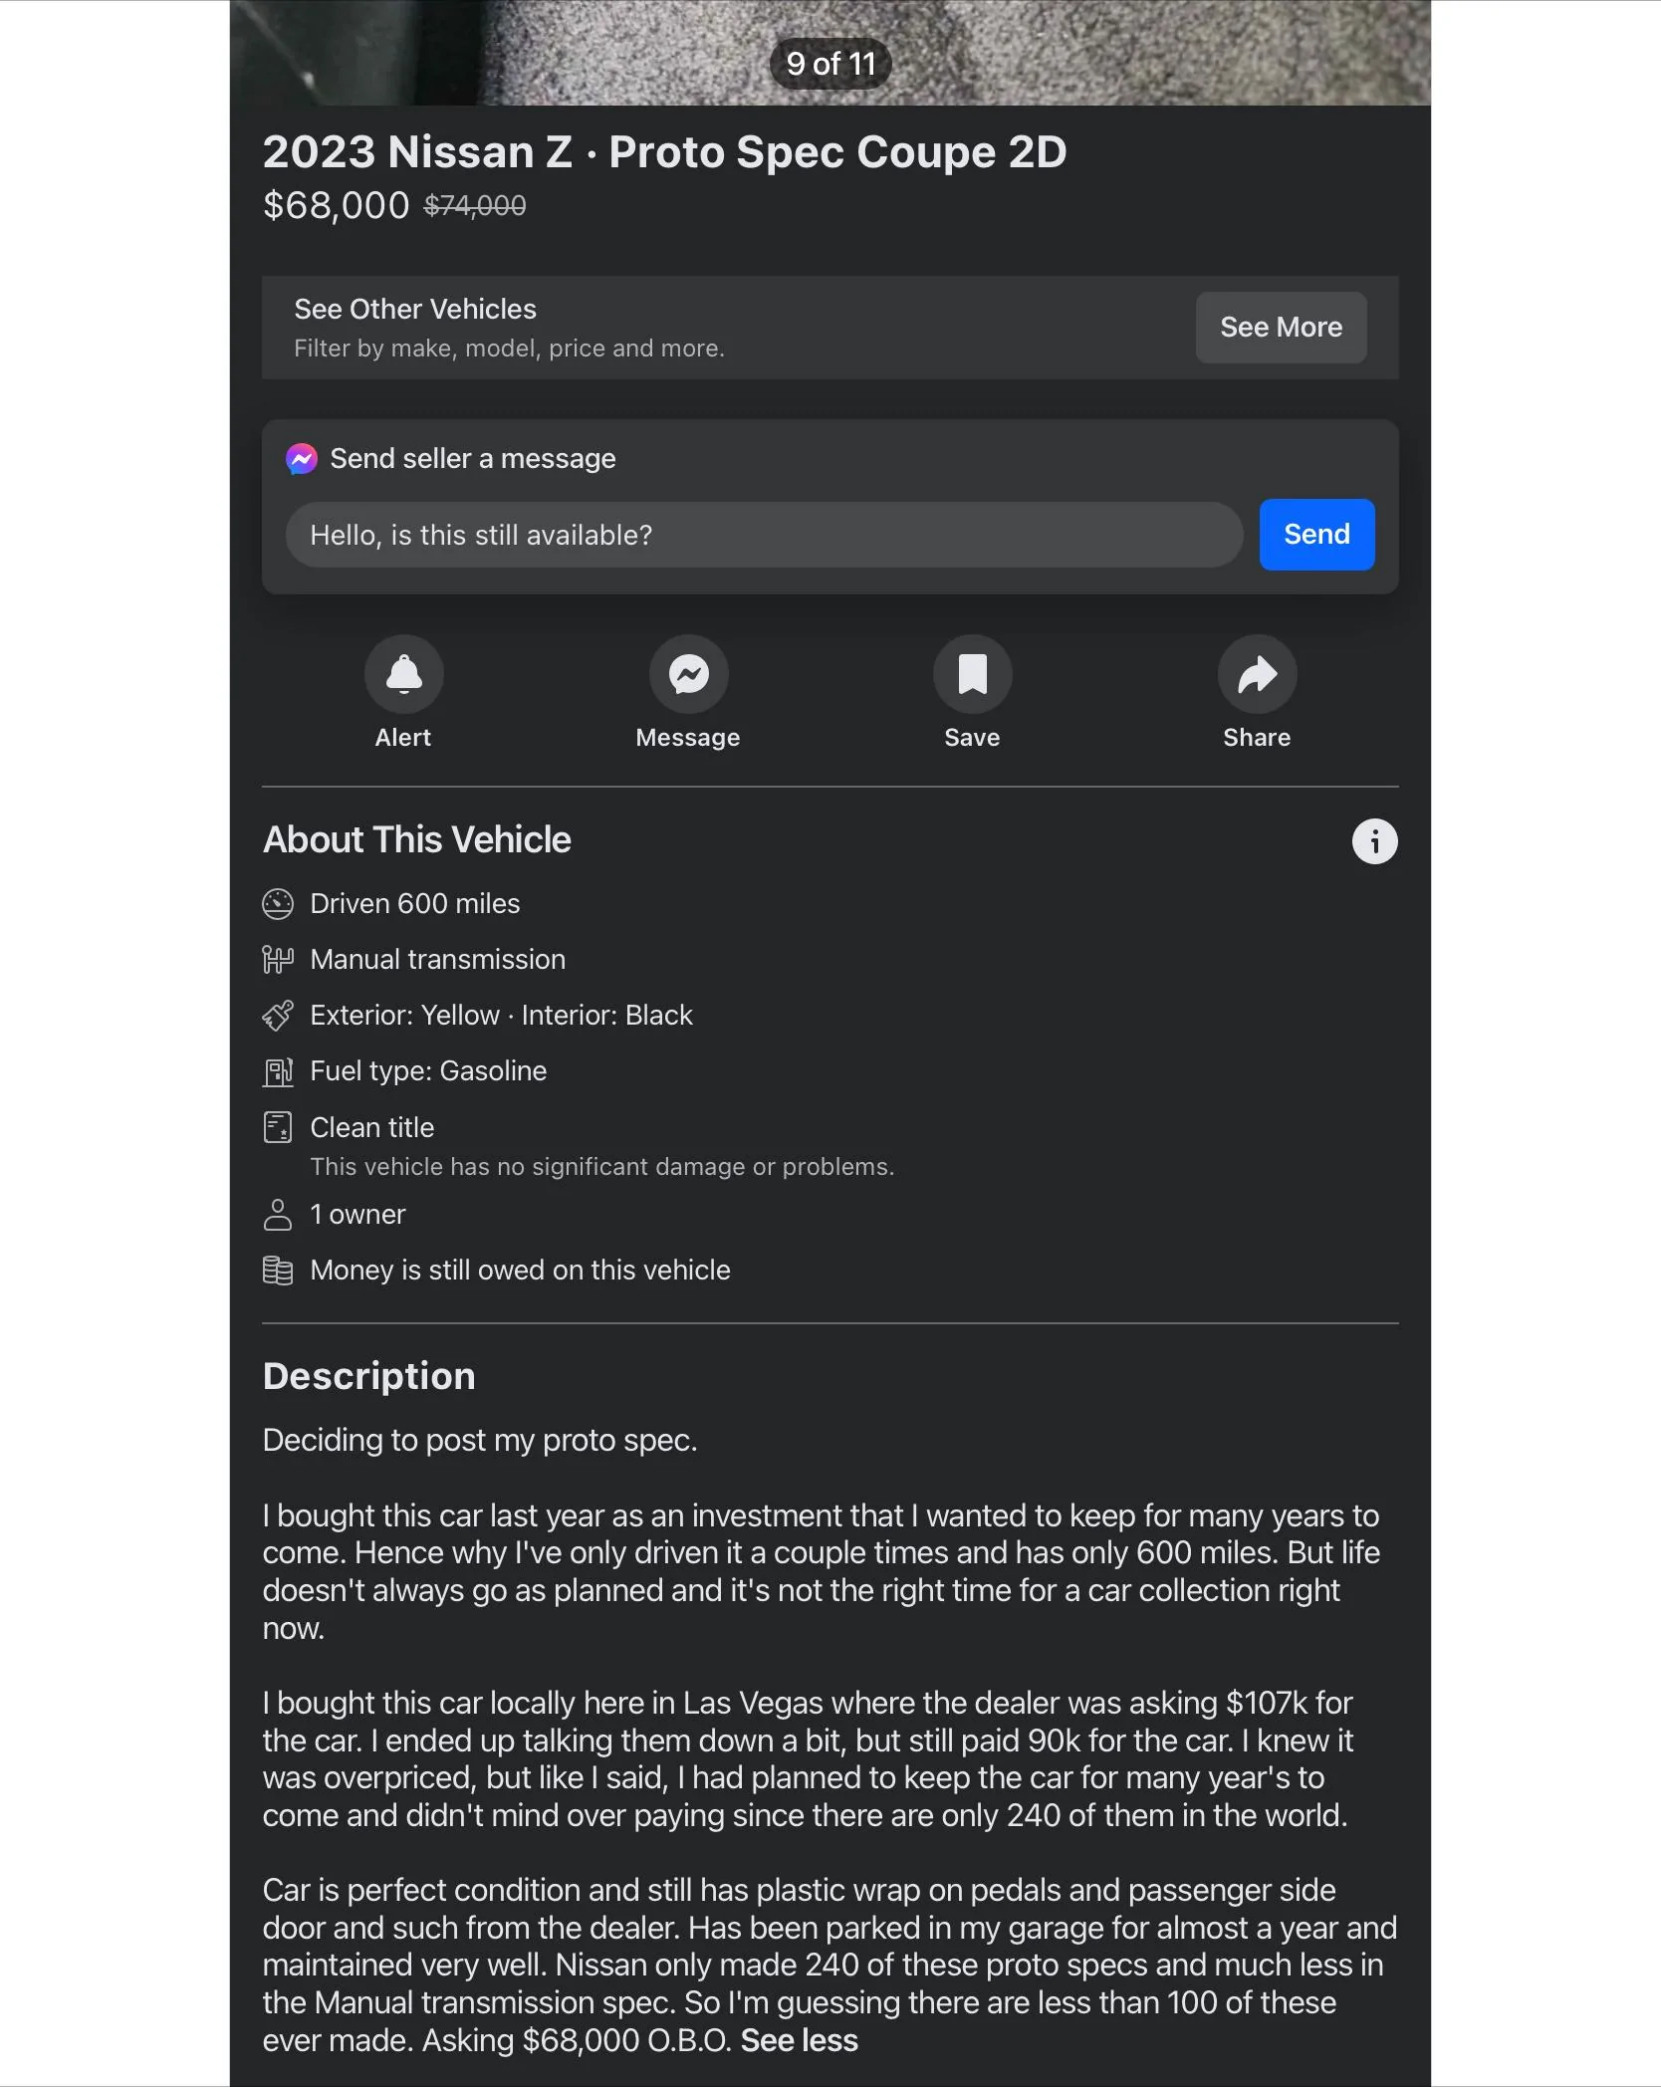Open the vehicle info icon
Screen dimensions: 1661x2087
1374,841
